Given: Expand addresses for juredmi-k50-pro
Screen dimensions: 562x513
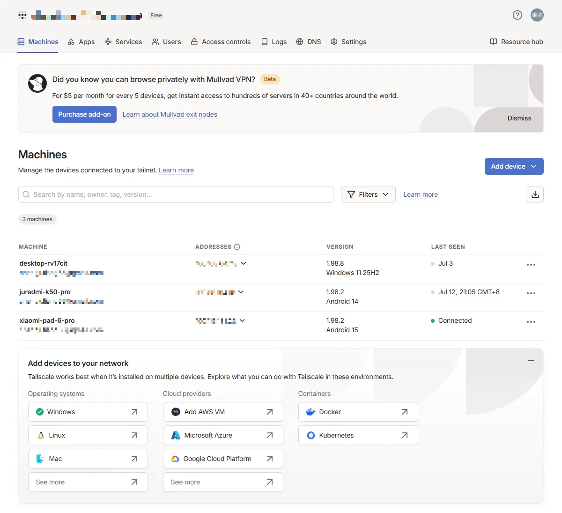Looking at the screenshot, I should tap(241, 292).
